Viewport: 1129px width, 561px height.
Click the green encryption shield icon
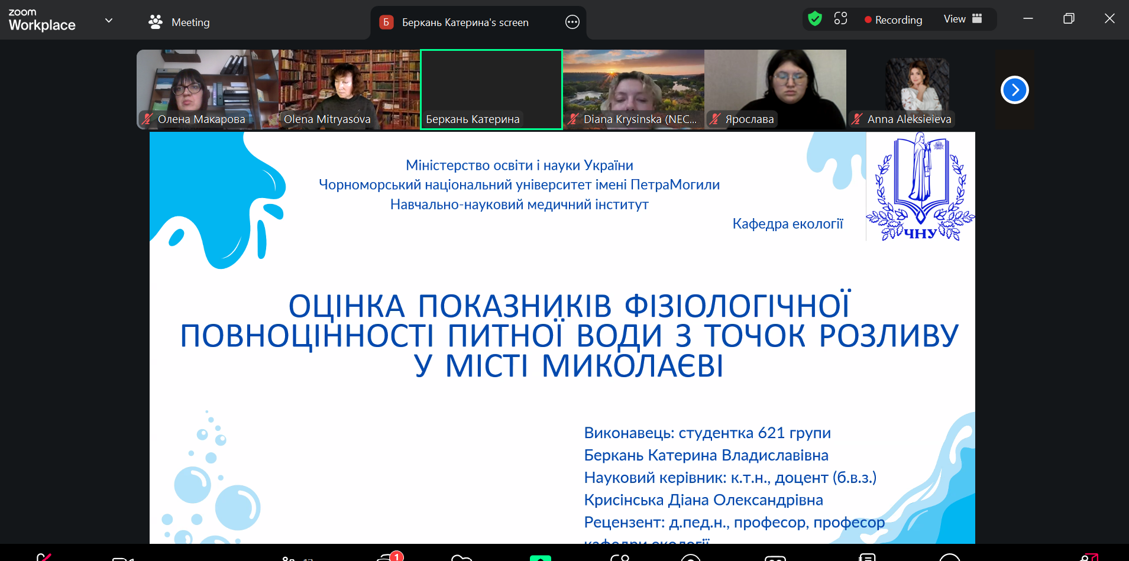(x=815, y=19)
